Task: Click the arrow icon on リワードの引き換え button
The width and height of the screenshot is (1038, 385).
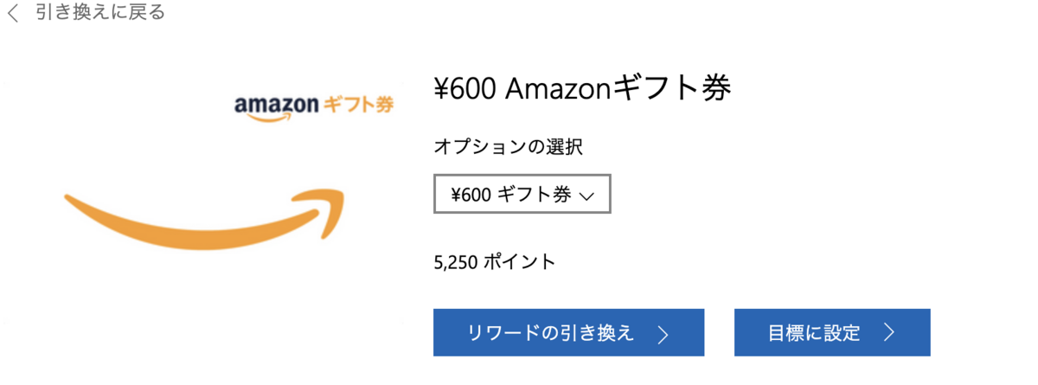Action: [663, 334]
